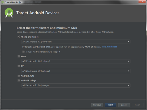147x110 pixels.
Task: Uncheck the Phone and Tablet checkbox
Action: point(19,37)
